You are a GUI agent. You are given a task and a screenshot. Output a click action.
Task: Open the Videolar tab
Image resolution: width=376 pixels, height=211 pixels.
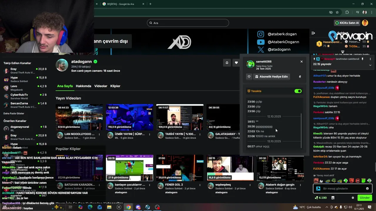101,86
